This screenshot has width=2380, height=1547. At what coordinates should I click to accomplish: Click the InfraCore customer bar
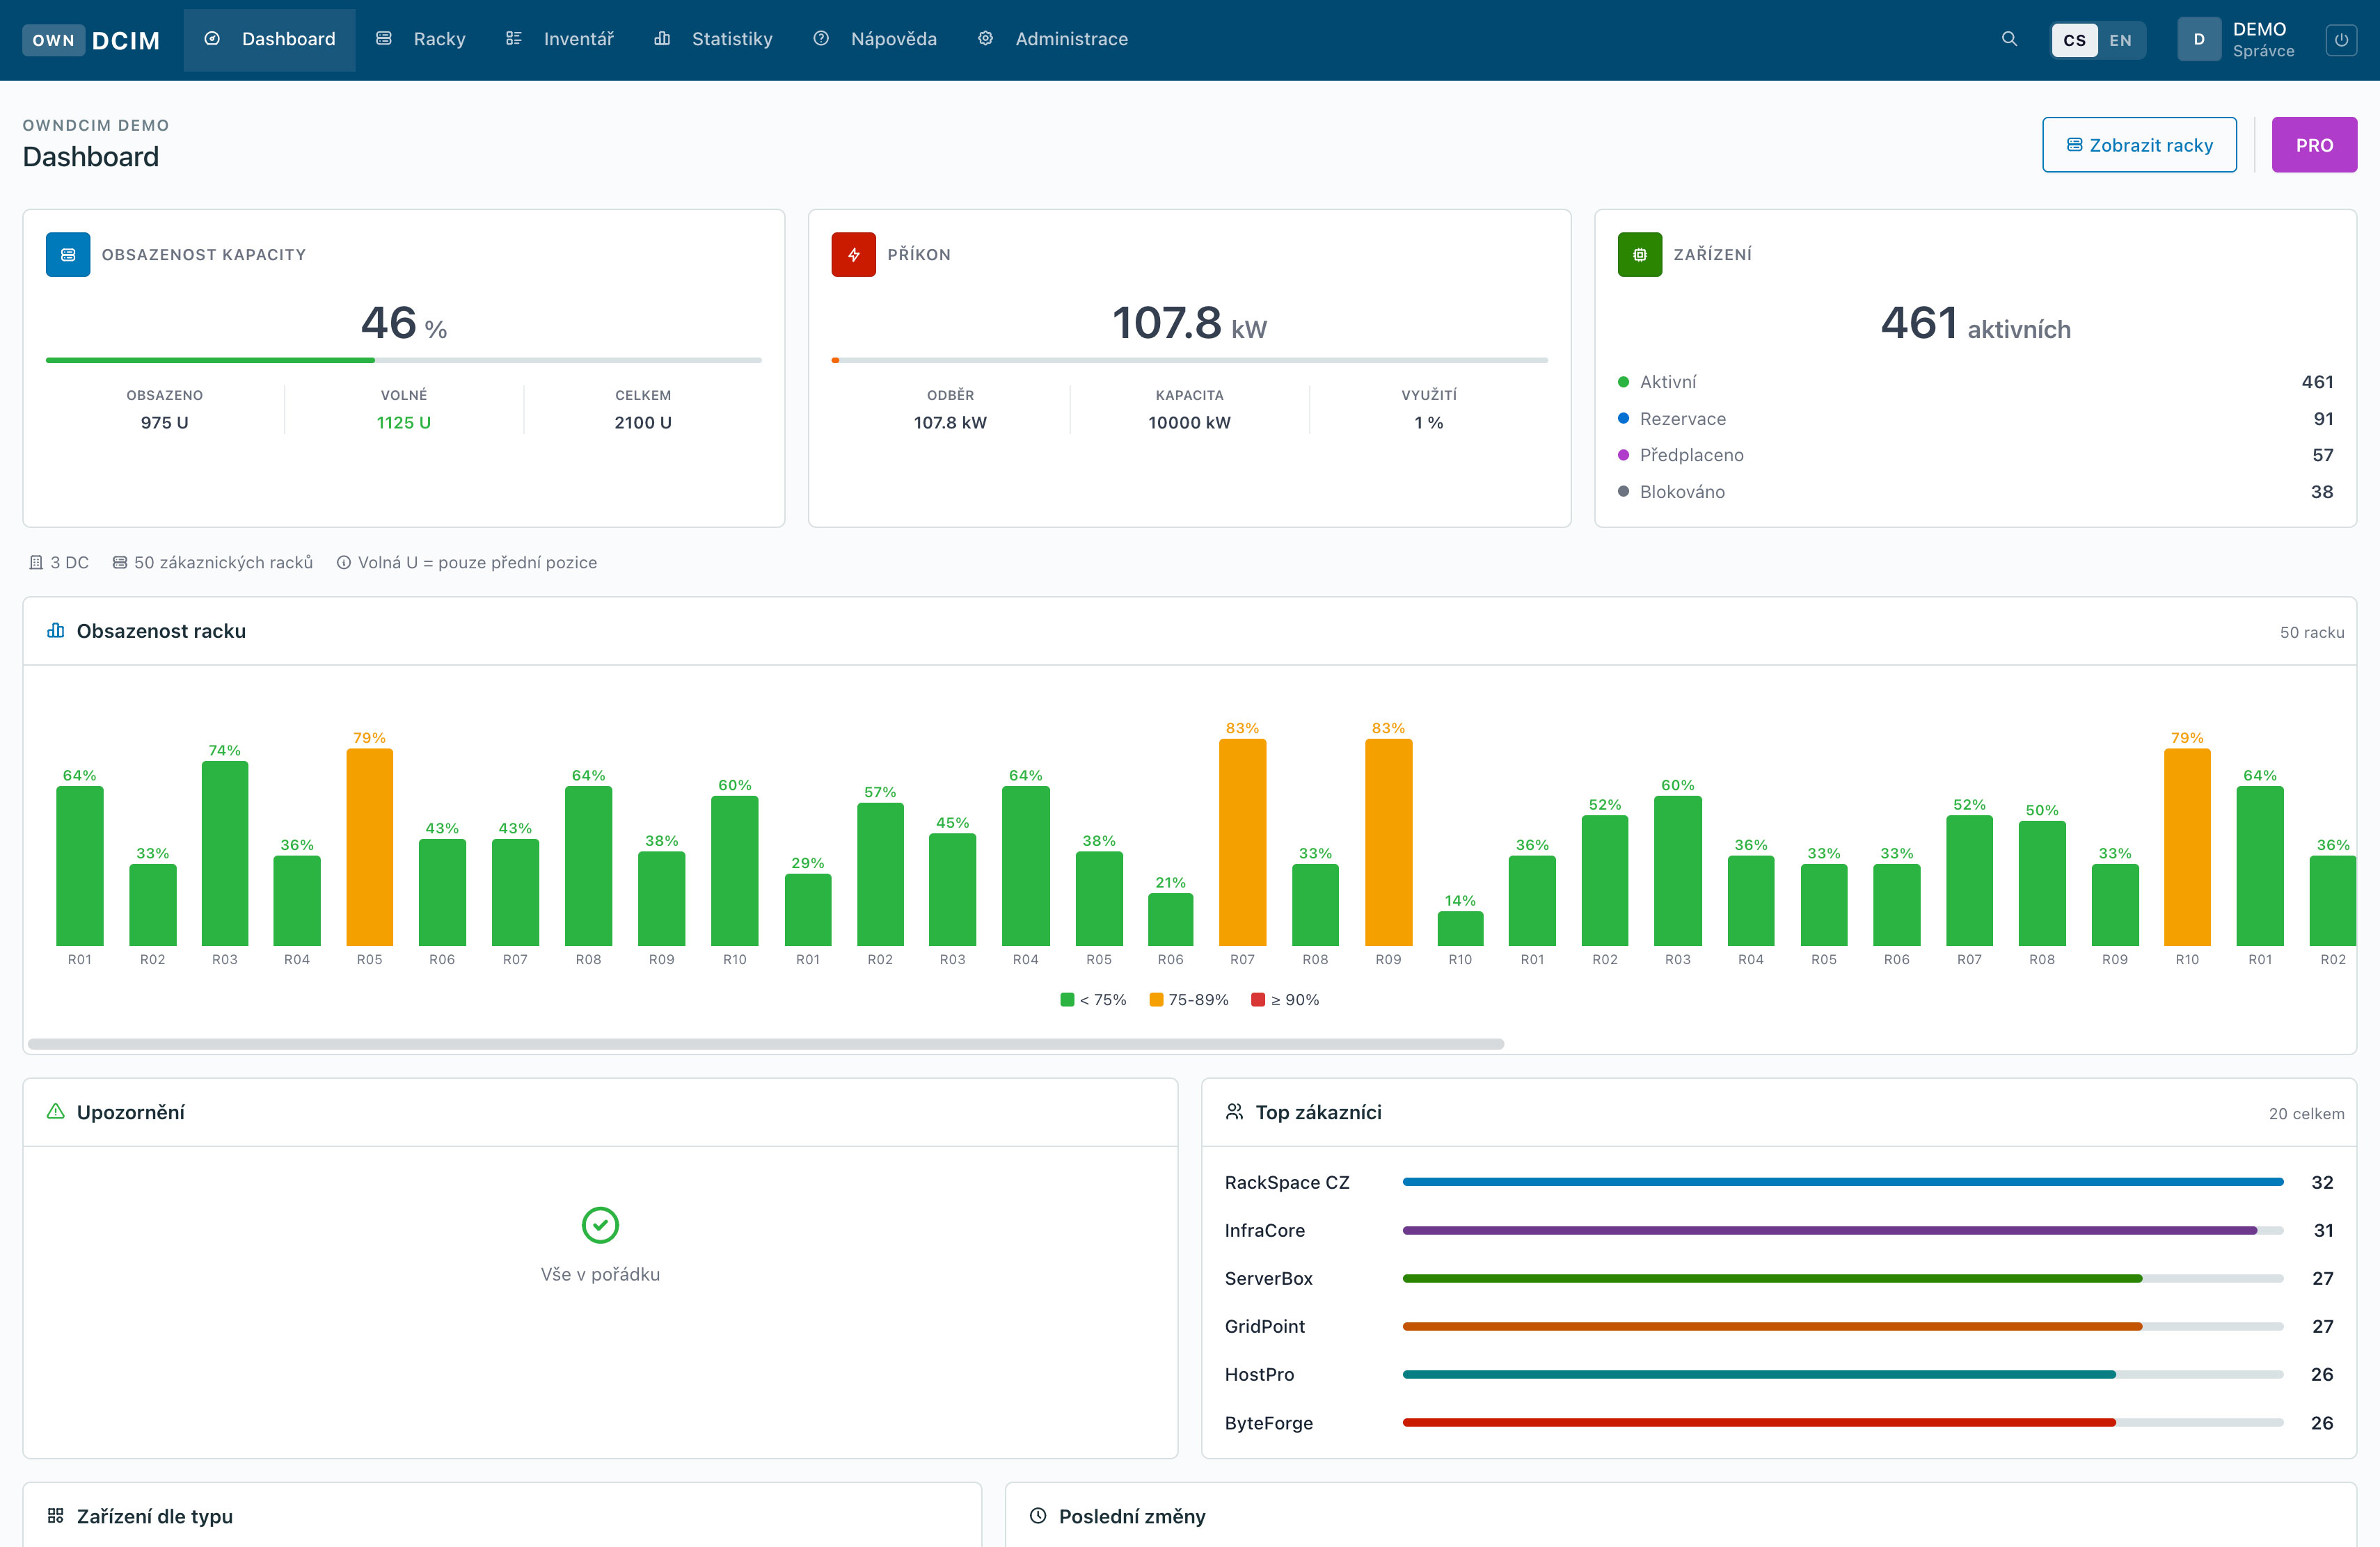point(1843,1231)
